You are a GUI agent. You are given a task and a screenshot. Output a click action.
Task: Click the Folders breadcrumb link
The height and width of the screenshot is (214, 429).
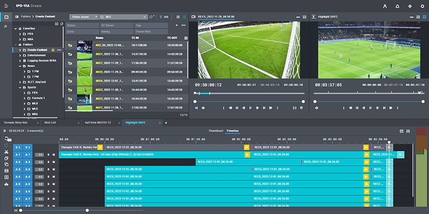click(x=26, y=17)
